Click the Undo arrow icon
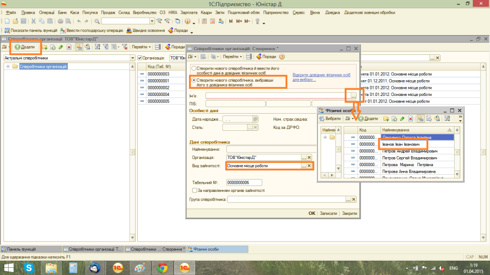The width and height of the screenshot is (490, 275). (x=79, y=21)
